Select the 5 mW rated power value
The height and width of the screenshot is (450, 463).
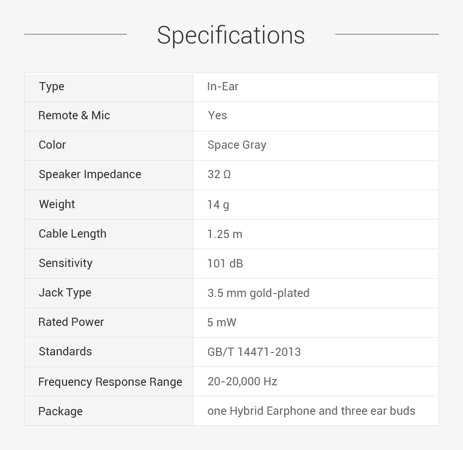click(x=222, y=323)
